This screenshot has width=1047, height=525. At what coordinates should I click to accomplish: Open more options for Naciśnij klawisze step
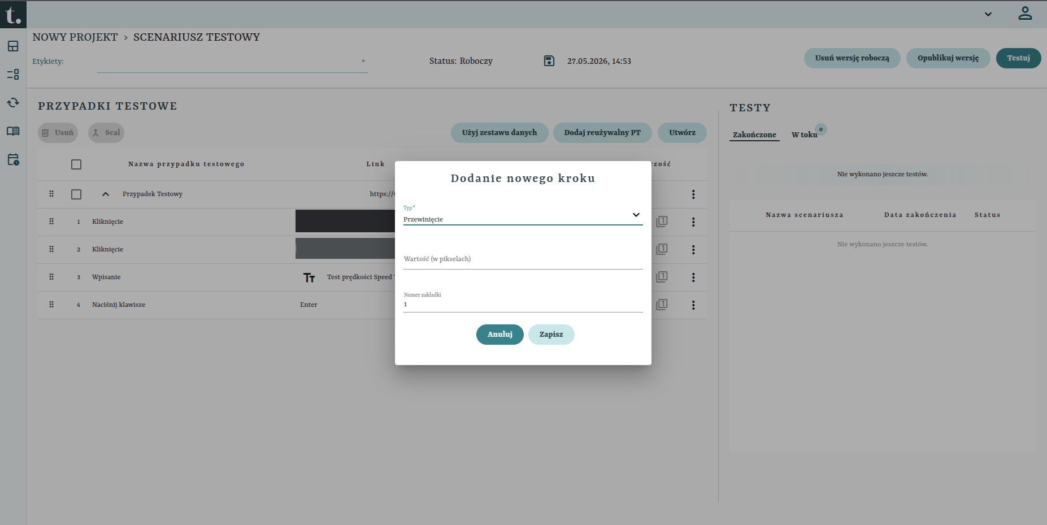pos(693,305)
